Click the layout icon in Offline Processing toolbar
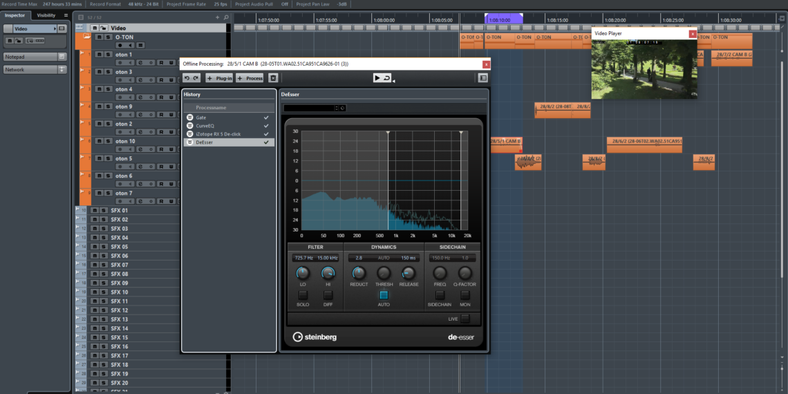The width and height of the screenshot is (788, 394). pos(482,78)
